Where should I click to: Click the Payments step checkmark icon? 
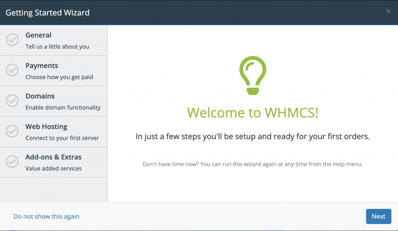pos(12,70)
